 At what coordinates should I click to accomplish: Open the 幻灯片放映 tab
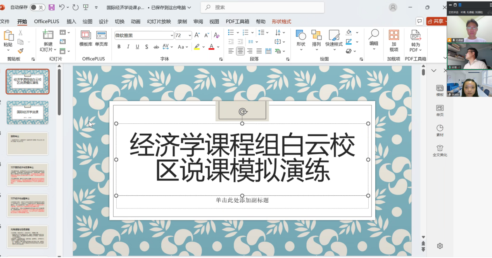[x=159, y=22]
